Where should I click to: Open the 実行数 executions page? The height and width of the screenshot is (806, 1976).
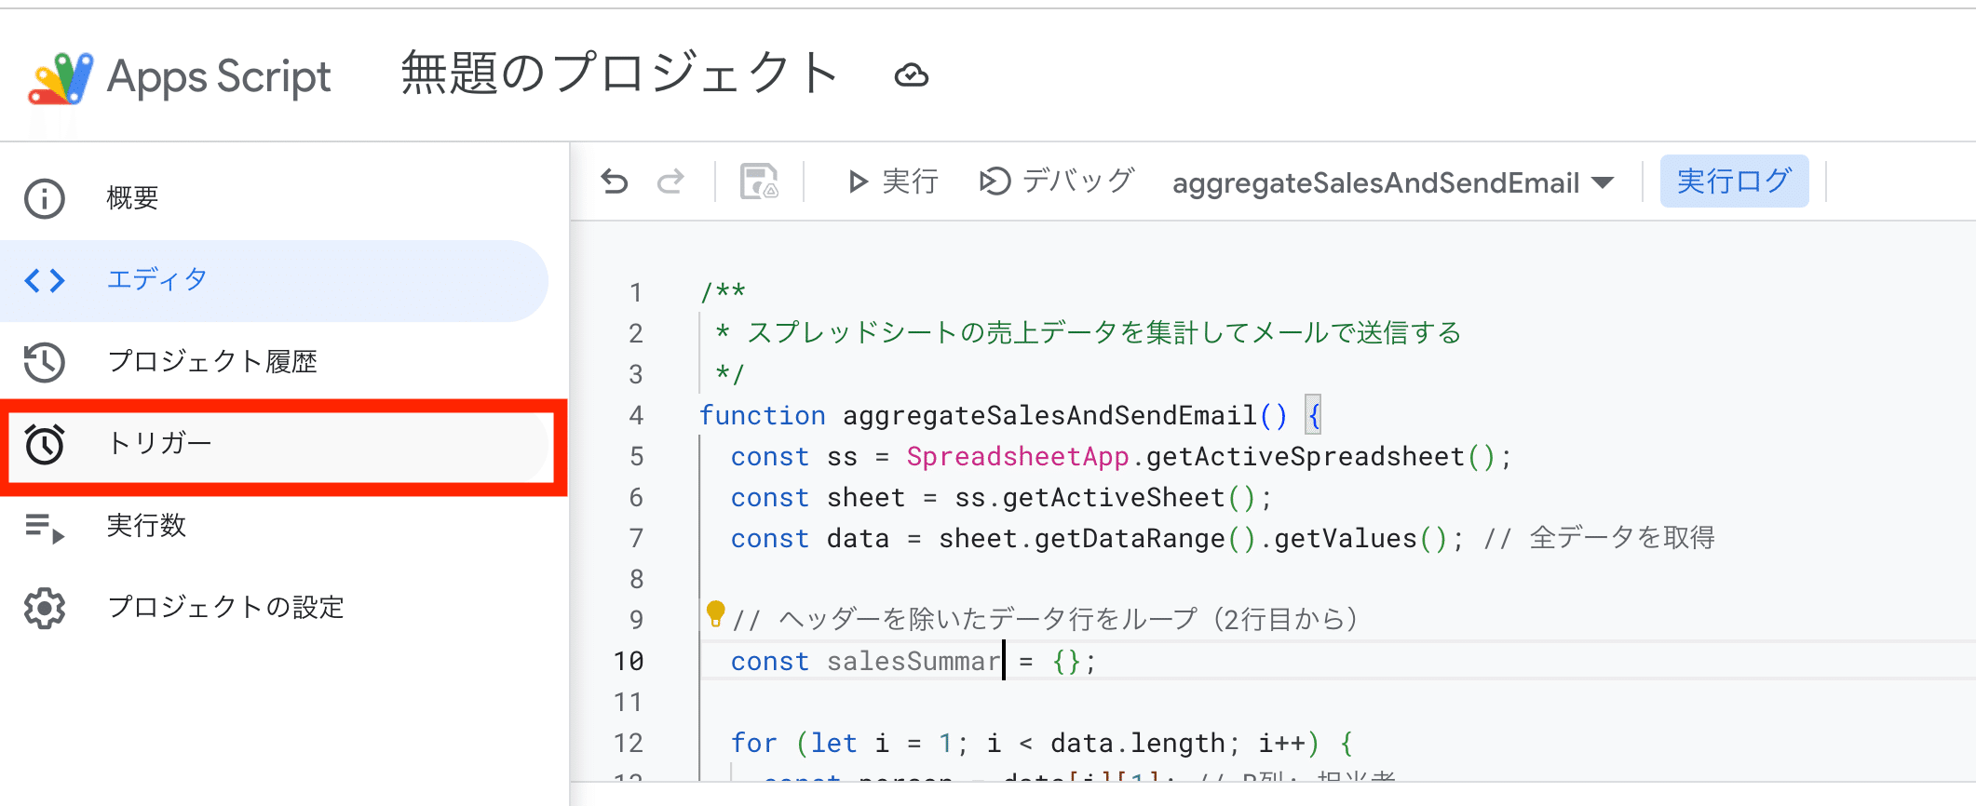pyautogui.click(x=146, y=526)
